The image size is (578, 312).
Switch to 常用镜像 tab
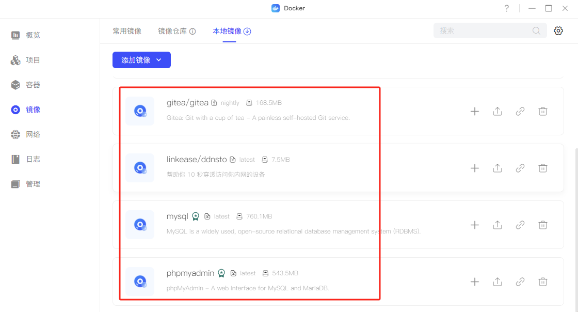tap(127, 32)
